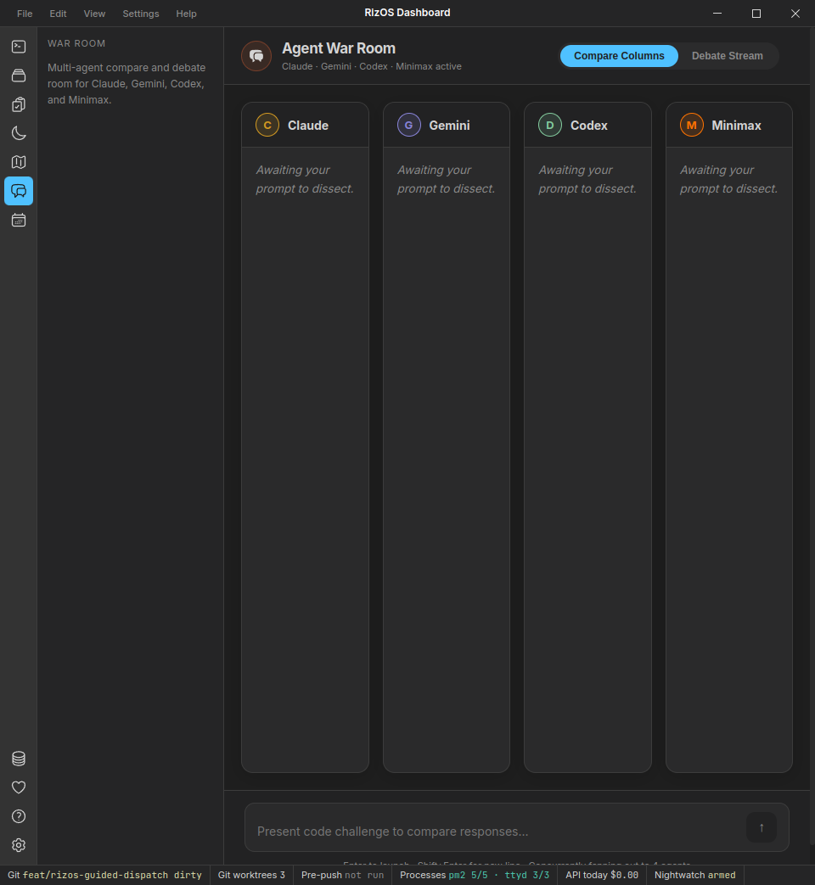Image resolution: width=815 pixels, height=885 pixels.
Task: Send the prompt with the up-arrow button
Action: 762,827
